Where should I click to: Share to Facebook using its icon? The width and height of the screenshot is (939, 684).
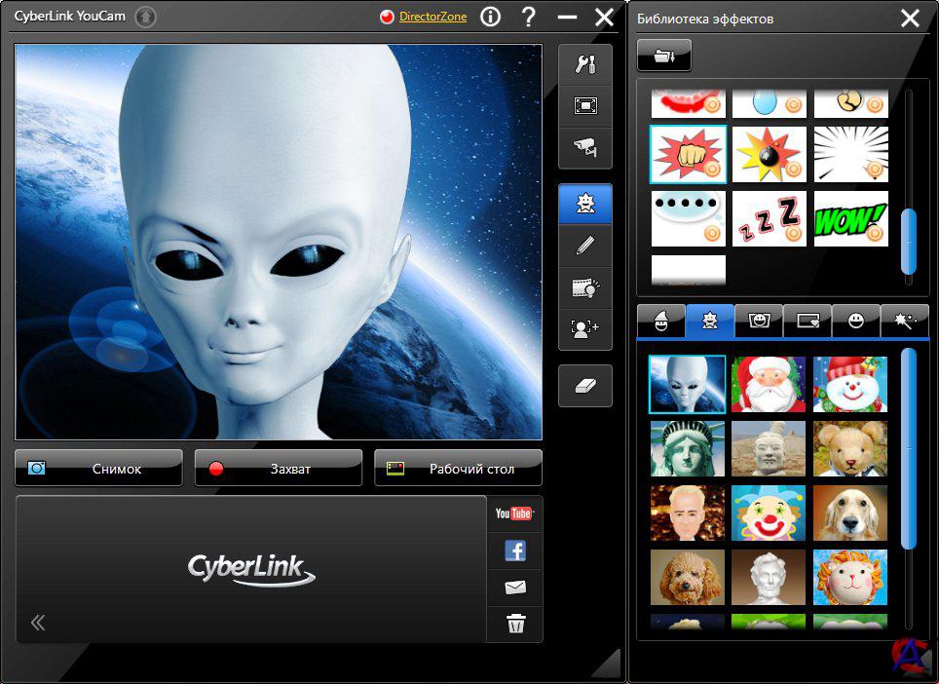click(514, 551)
